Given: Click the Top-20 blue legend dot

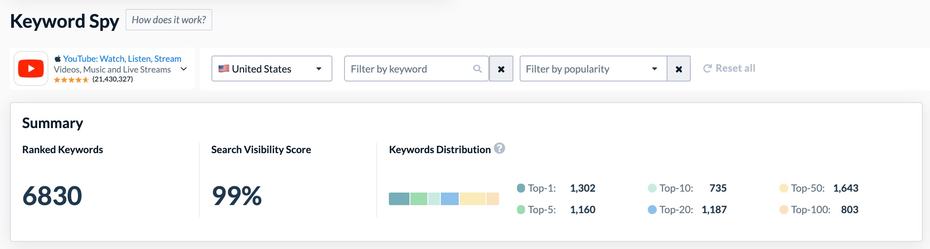Looking at the screenshot, I should tap(652, 210).
